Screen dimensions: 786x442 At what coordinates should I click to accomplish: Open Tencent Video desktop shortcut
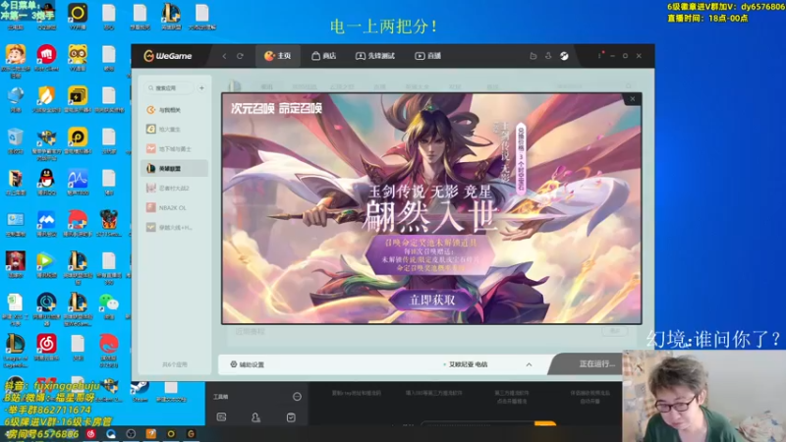click(x=46, y=264)
